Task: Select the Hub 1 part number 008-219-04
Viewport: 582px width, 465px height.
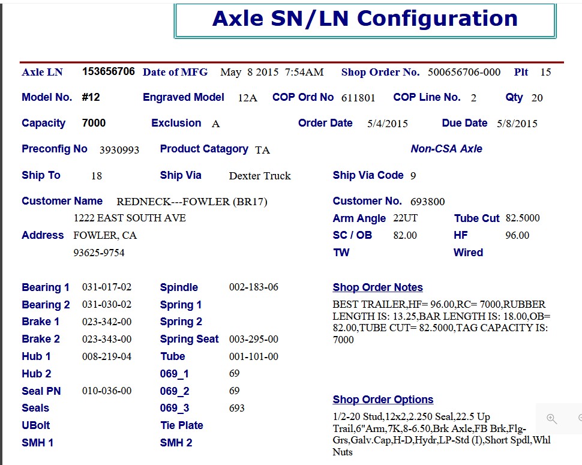Action: [107, 357]
